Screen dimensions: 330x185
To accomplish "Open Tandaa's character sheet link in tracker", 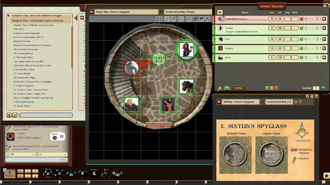I will (324, 28).
